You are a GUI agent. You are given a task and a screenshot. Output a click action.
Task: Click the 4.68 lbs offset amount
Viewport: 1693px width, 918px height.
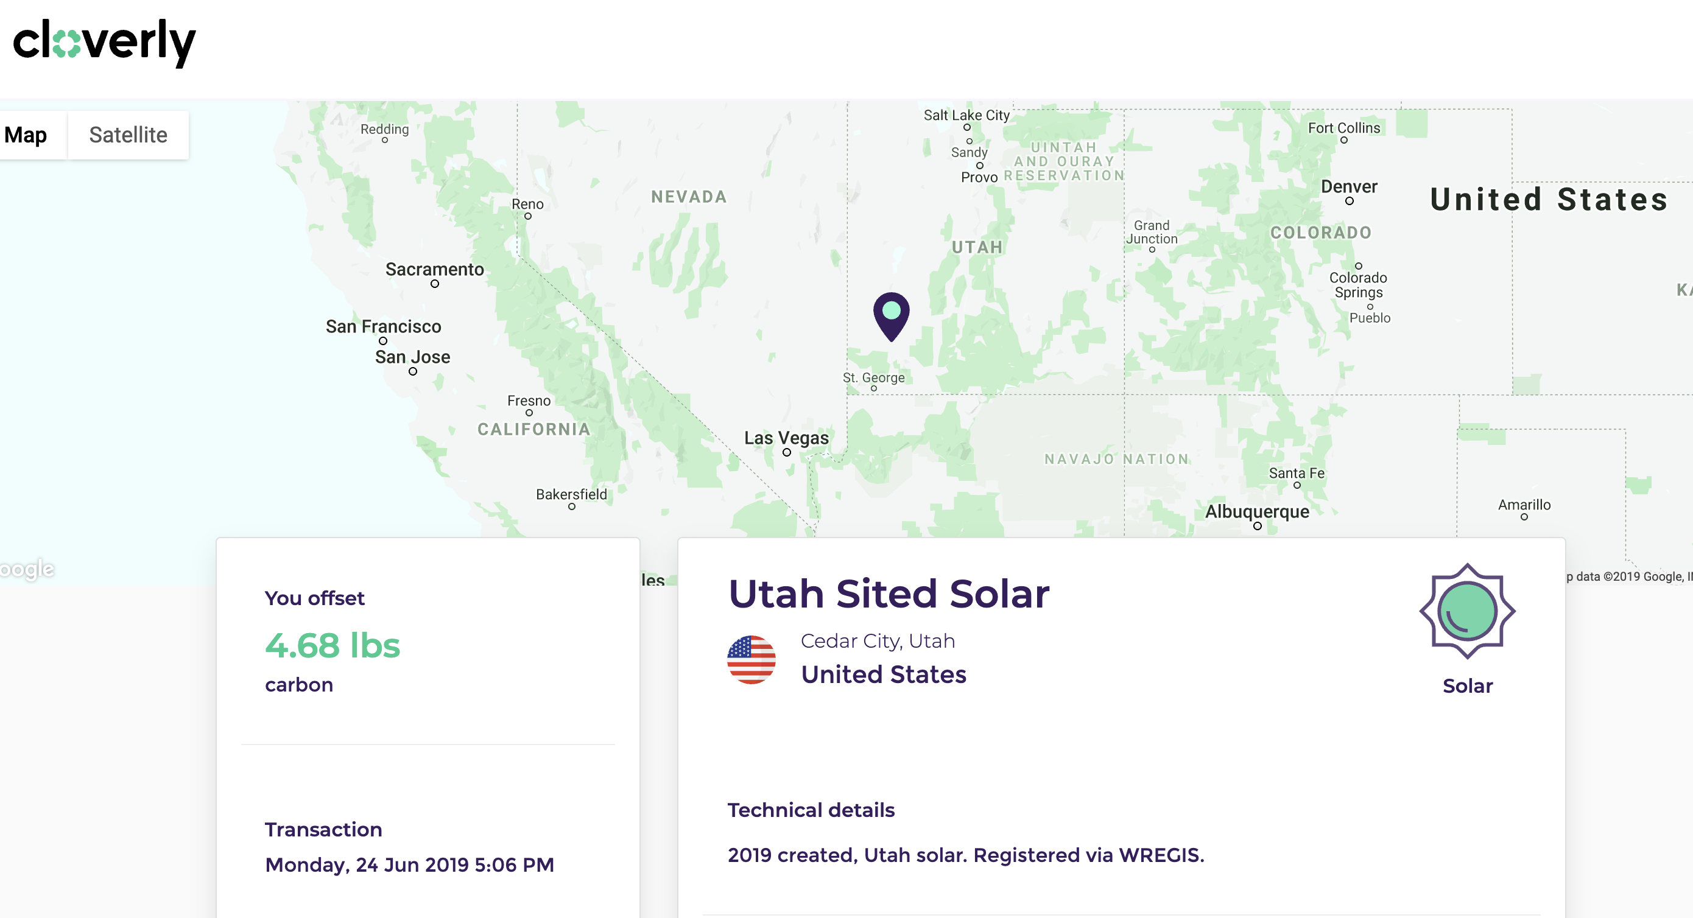tap(333, 645)
